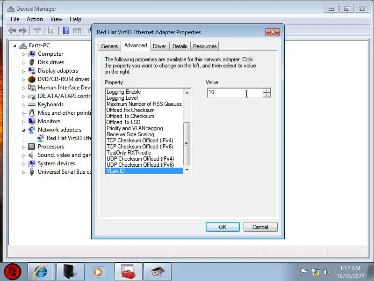Open the File menu
Screen dimensions: 374x281
15,19
